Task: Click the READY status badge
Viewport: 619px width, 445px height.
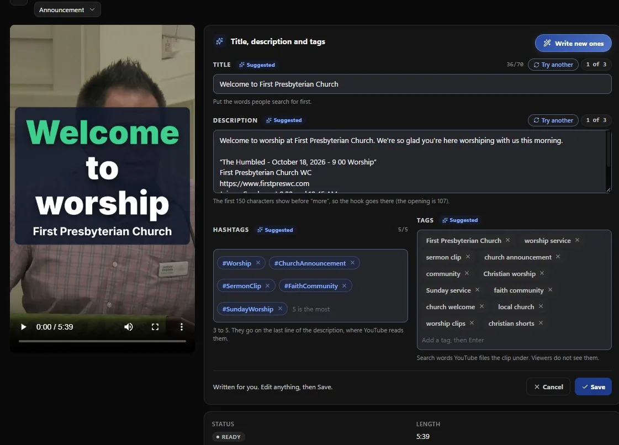Action: click(x=229, y=437)
